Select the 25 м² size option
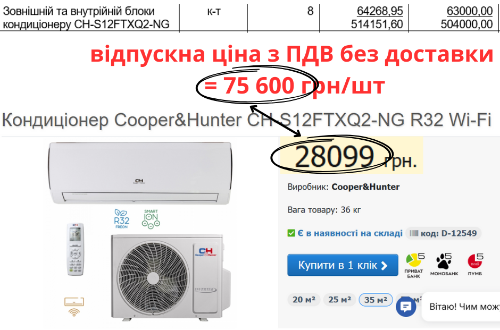 point(339,300)
